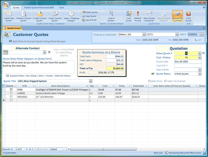
Task: Open Preview Current Quote tool
Action: pos(24,16)
